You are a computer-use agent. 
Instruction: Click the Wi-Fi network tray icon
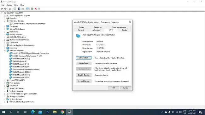pyautogui.click(x=177, y=112)
